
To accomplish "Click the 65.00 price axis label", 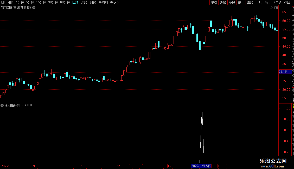I will point(286,12).
